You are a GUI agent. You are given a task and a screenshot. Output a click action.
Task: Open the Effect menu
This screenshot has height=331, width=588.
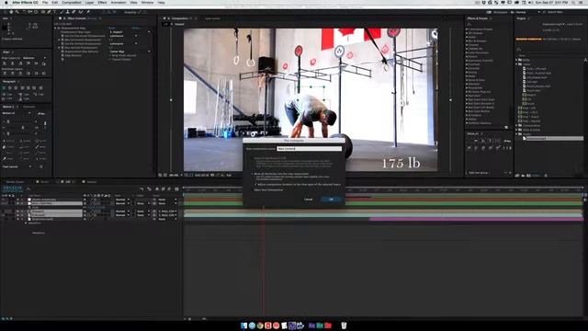pos(102,2)
